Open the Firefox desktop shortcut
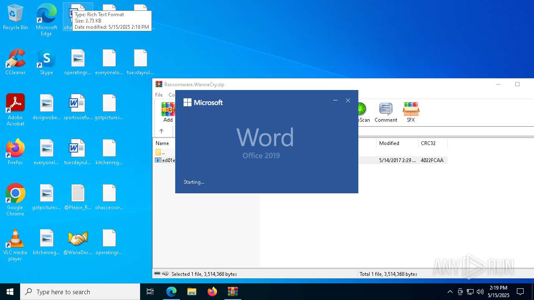534x300 pixels. tap(15, 152)
